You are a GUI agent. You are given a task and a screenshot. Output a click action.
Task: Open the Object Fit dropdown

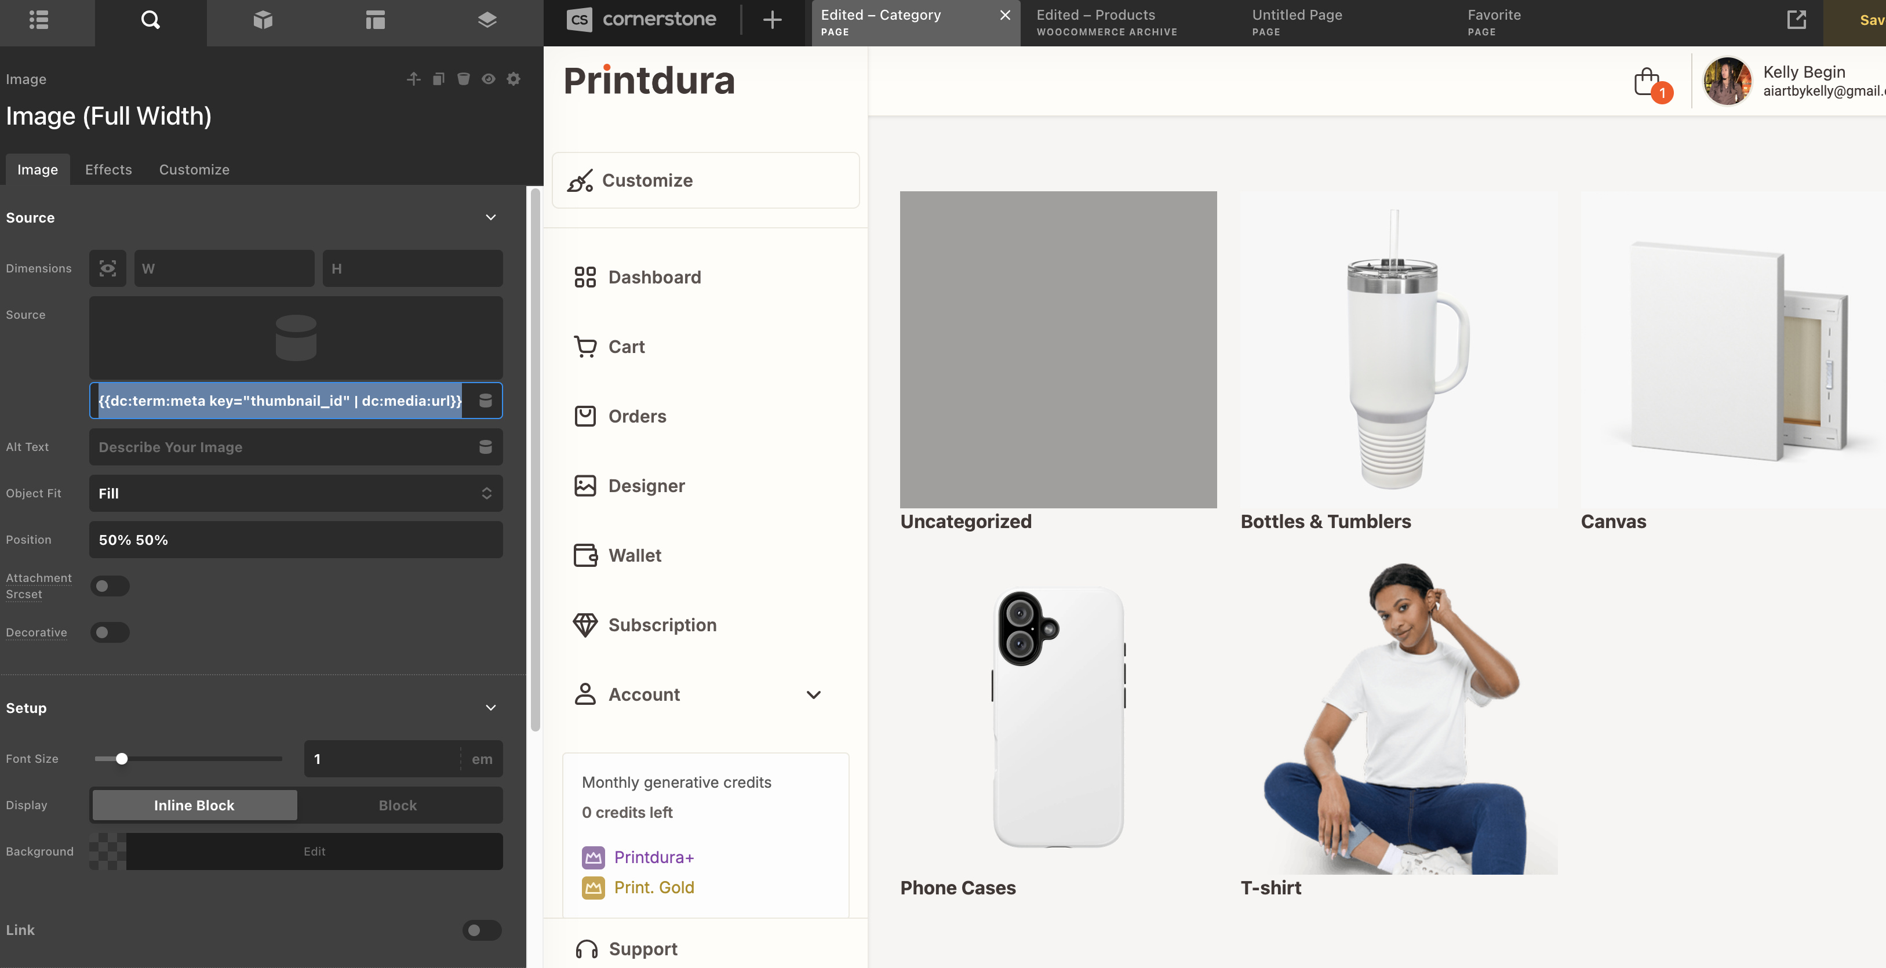point(296,493)
